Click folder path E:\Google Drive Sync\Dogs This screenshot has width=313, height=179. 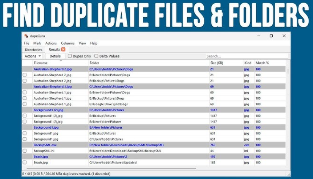coord(109,104)
